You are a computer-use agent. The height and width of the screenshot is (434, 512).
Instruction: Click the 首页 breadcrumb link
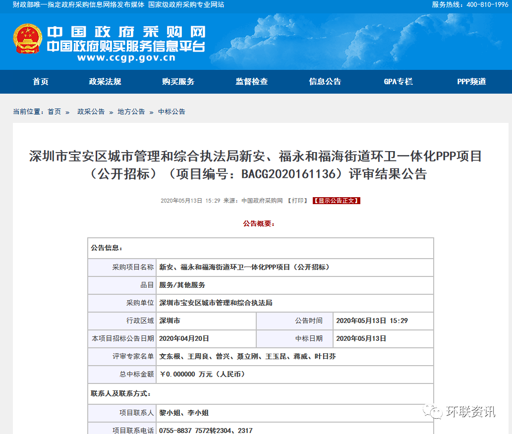click(x=54, y=112)
